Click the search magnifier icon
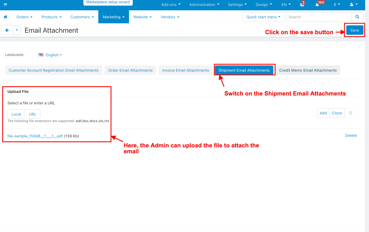369x232 pixels. coord(357,17)
